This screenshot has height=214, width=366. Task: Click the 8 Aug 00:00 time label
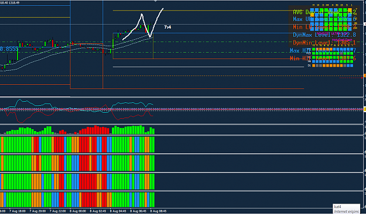pos(78,211)
